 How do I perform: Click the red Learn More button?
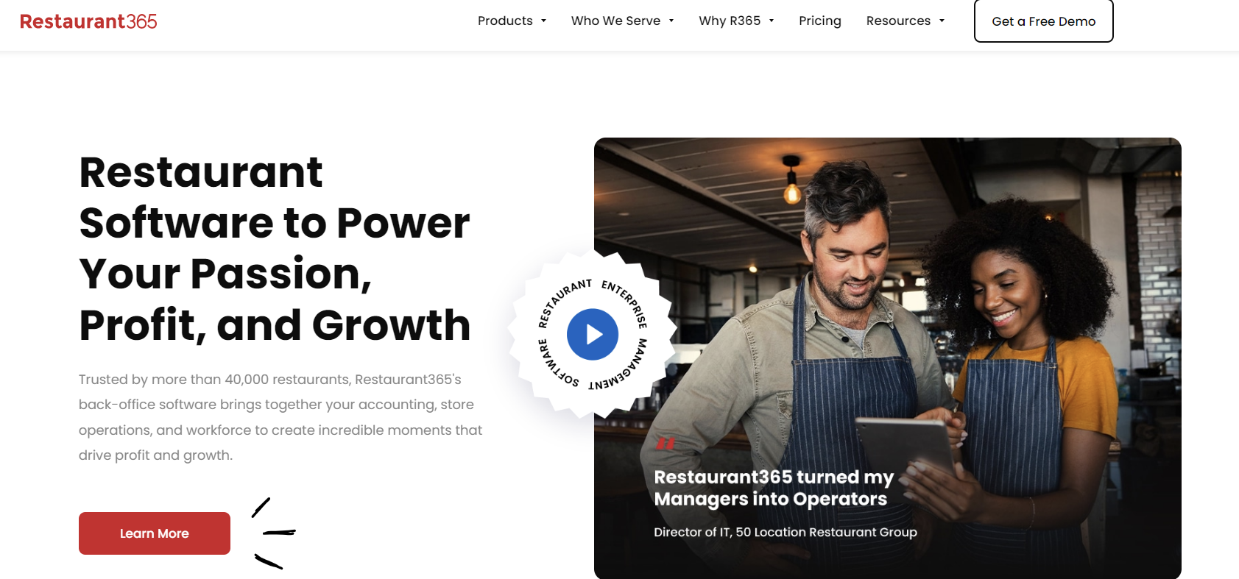coord(155,533)
